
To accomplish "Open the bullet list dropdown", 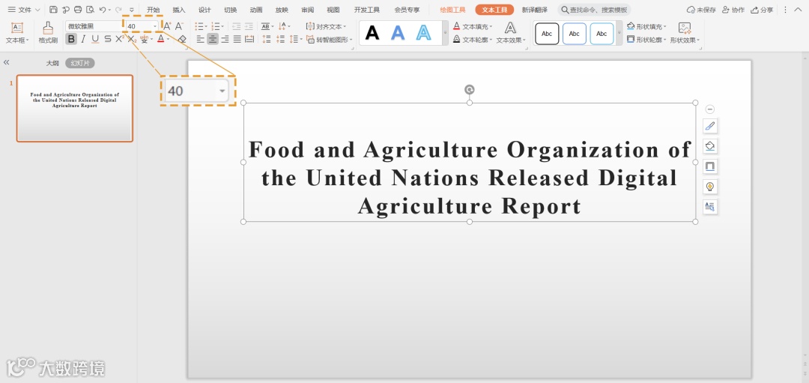I will click(x=207, y=26).
